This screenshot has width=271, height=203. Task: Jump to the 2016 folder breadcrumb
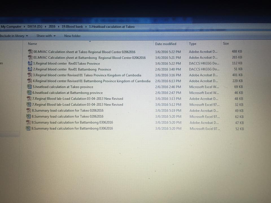(x=52, y=27)
